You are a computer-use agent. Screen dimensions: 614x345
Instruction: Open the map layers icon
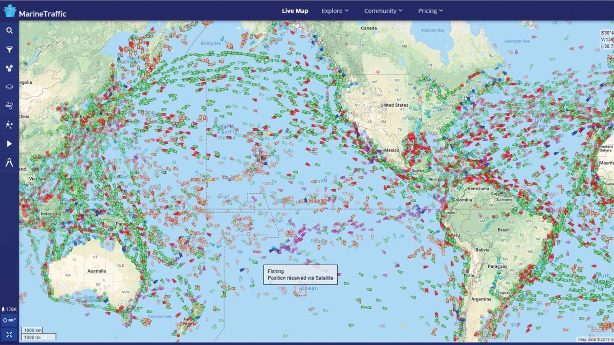pos(9,87)
